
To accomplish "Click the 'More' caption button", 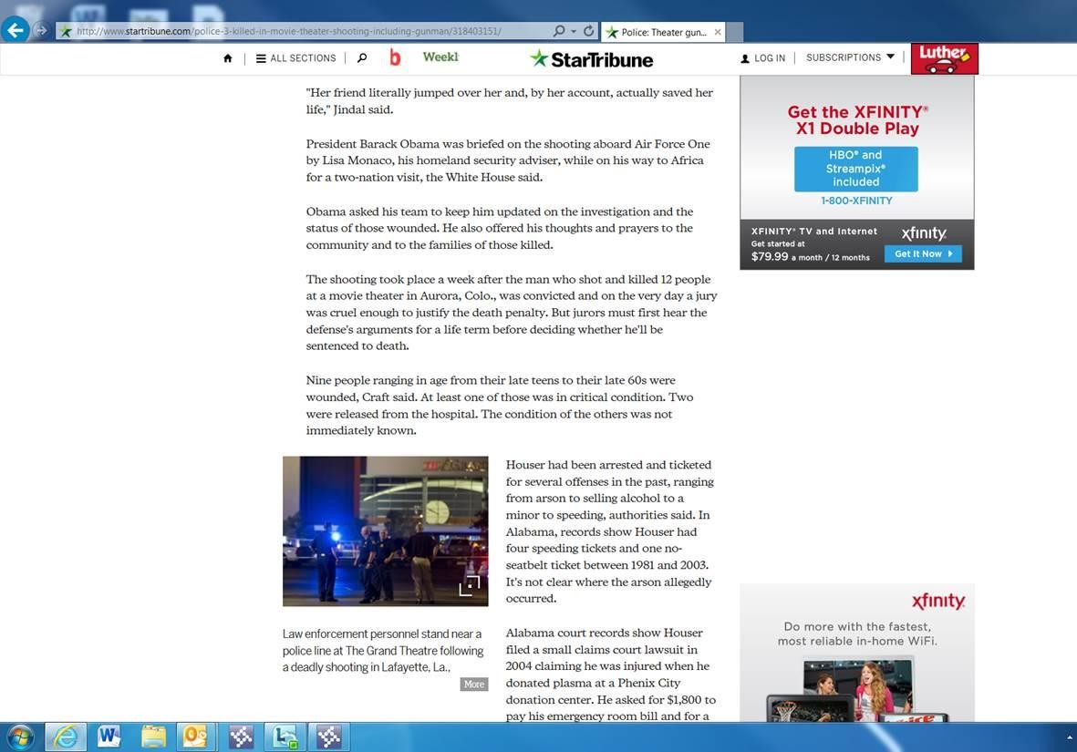I will [473, 685].
